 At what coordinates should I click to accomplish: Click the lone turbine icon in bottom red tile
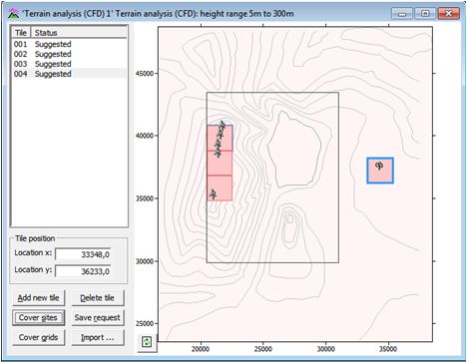[x=213, y=193]
